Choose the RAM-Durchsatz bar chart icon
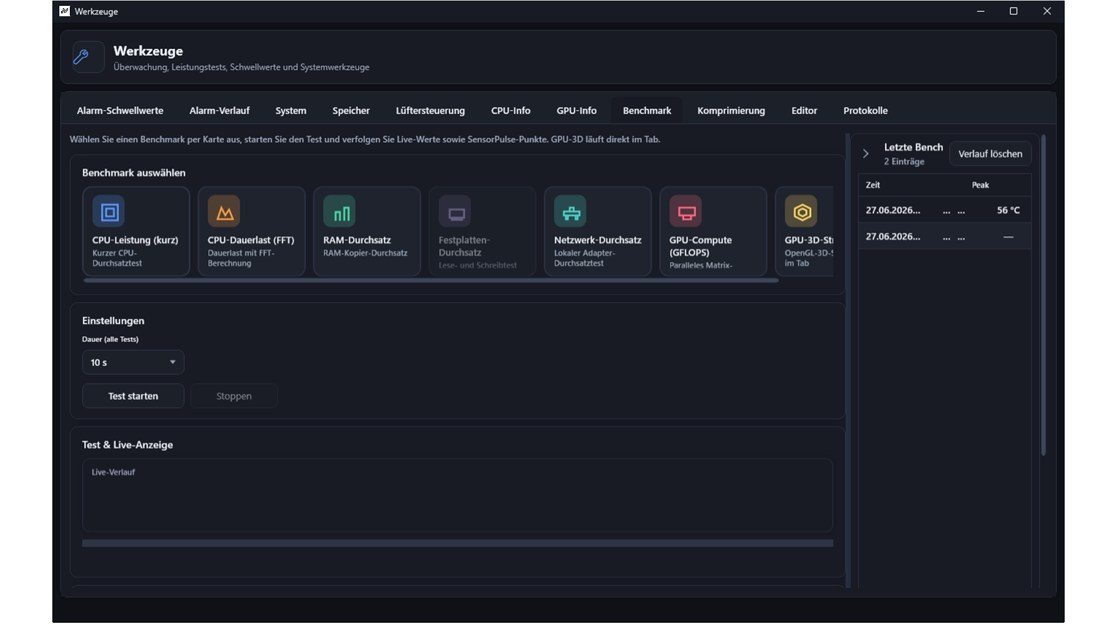The image size is (1117, 628). 339,212
